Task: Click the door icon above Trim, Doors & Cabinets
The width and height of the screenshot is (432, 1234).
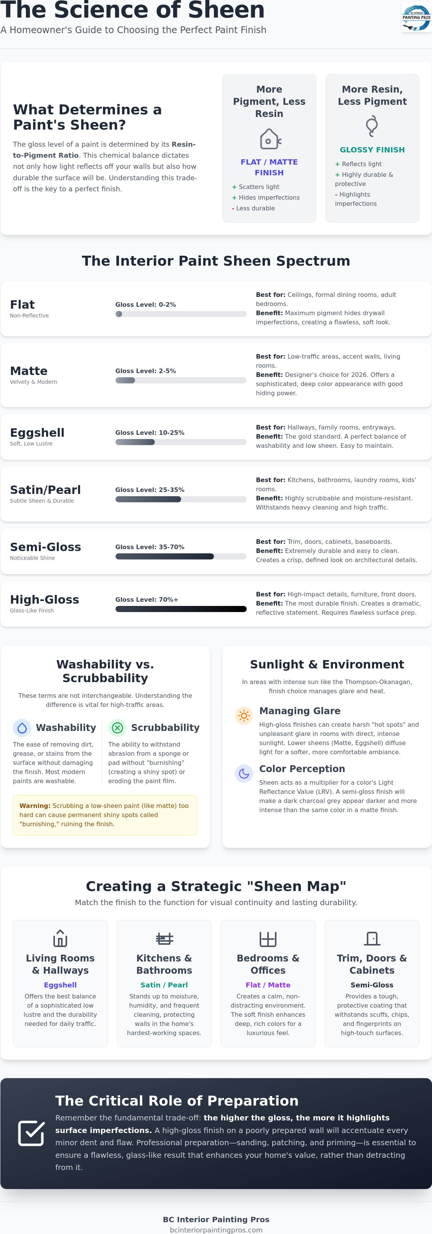Action: (x=372, y=938)
